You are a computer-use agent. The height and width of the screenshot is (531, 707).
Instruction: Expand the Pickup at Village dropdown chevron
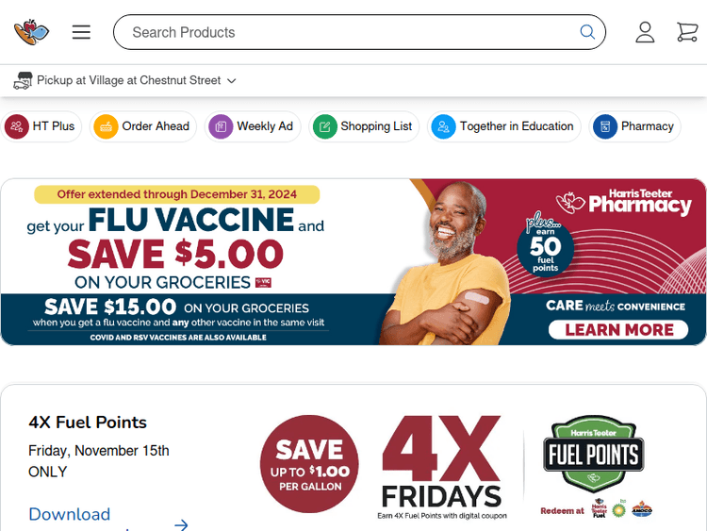(x=231, y=81)
